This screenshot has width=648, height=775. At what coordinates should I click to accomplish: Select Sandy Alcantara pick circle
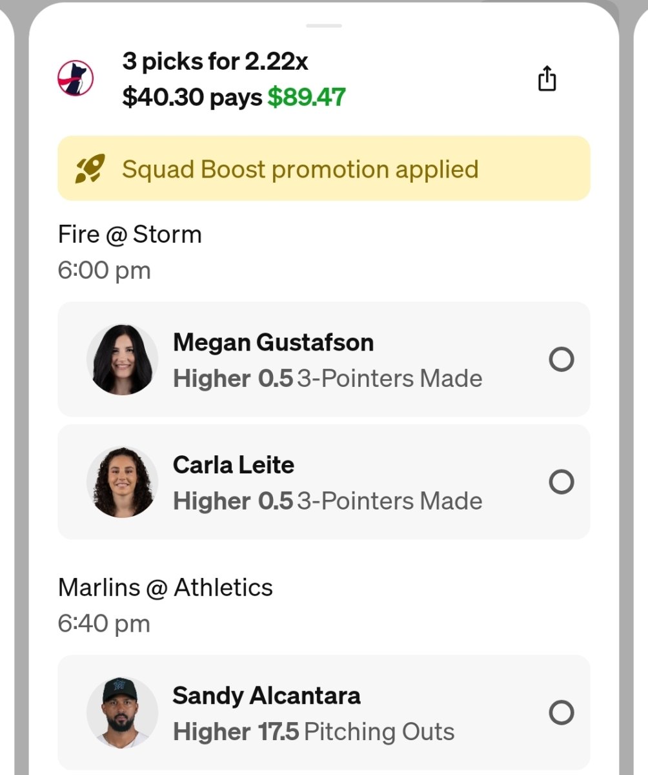[561, 712]
